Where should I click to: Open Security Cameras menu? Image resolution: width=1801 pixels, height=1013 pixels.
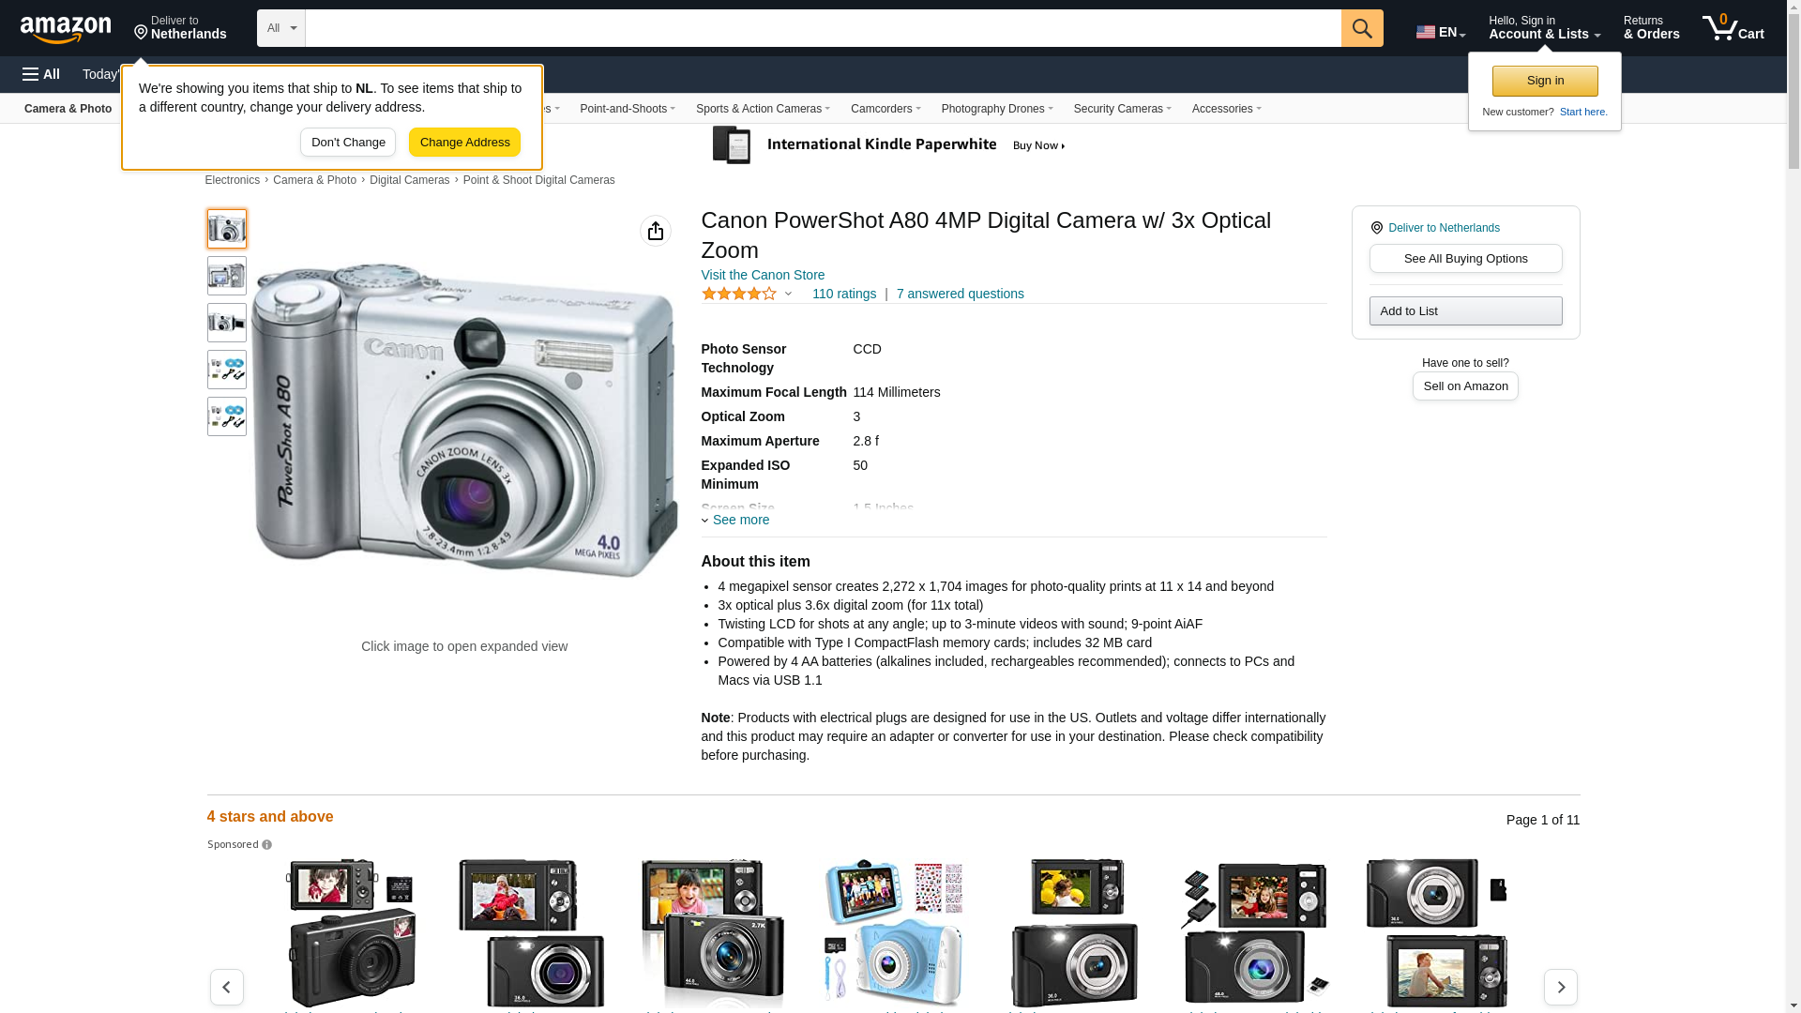(1122, 109)
